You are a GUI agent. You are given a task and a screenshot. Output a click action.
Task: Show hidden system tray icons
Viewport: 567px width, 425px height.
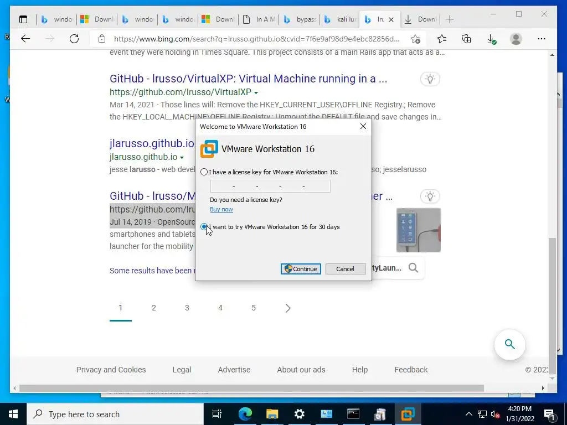tap(468, 414)
